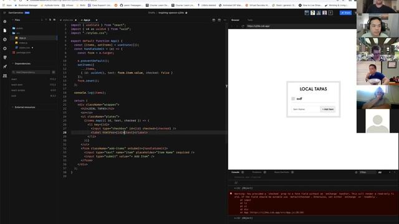Click the add dependency icon button
This screenshot has width=399, height=224.
click(54, 72)
